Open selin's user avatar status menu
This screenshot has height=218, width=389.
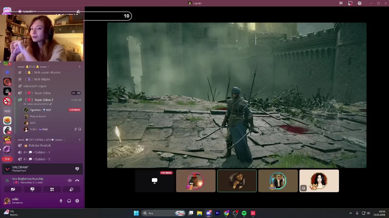(7, 201)
